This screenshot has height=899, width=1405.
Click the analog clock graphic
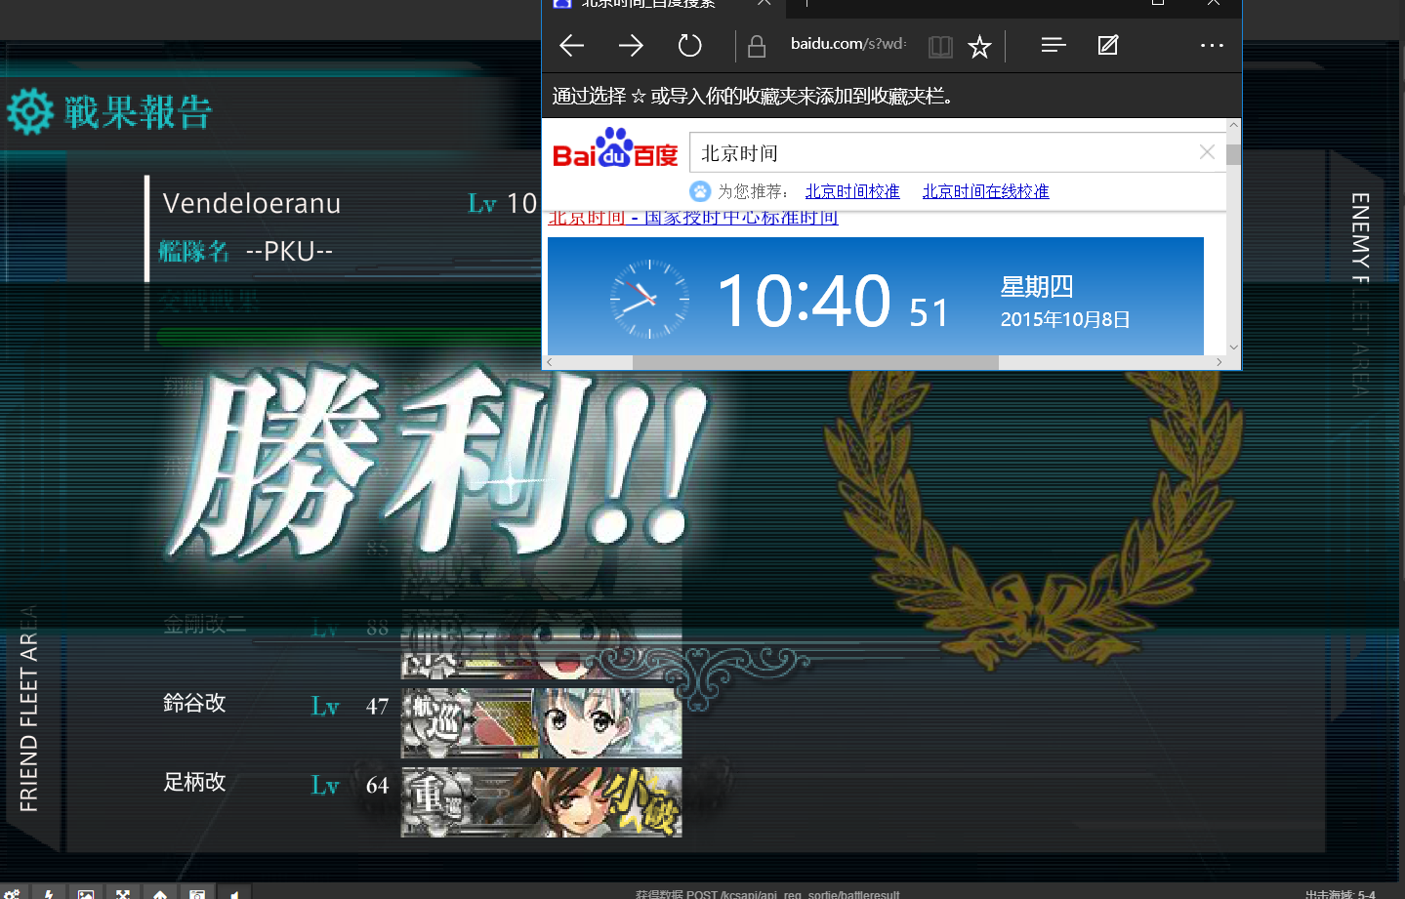pos(649,300)
